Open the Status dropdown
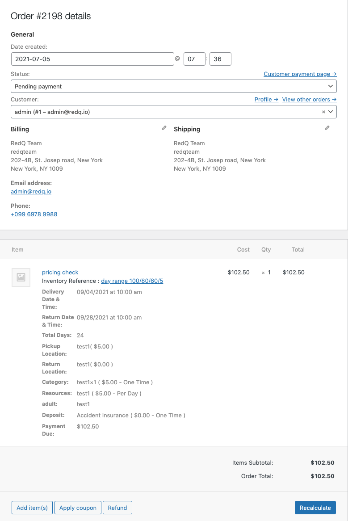The height and width of the screenshot is (521, 348). click(173, 86)
